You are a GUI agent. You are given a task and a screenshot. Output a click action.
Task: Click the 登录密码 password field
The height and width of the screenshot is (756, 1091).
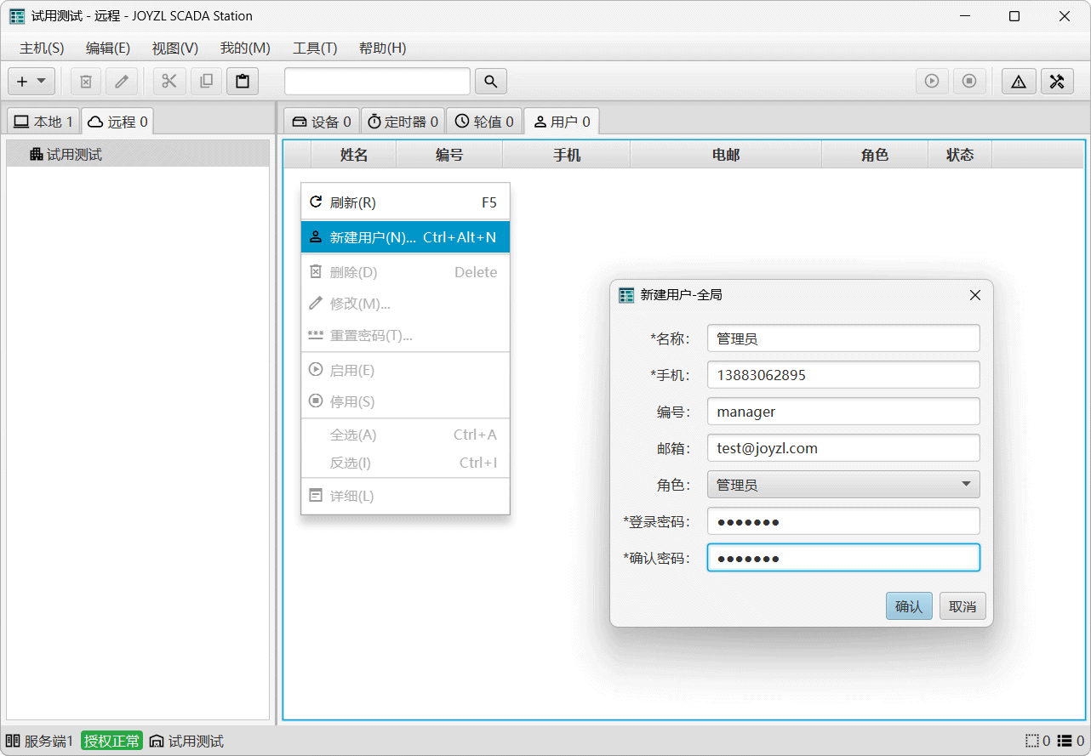click(843, 521)
